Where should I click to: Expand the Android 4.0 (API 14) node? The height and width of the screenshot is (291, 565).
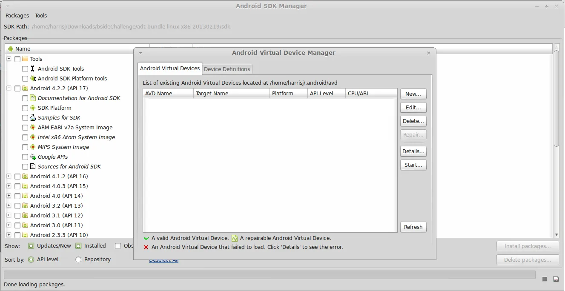9,196
